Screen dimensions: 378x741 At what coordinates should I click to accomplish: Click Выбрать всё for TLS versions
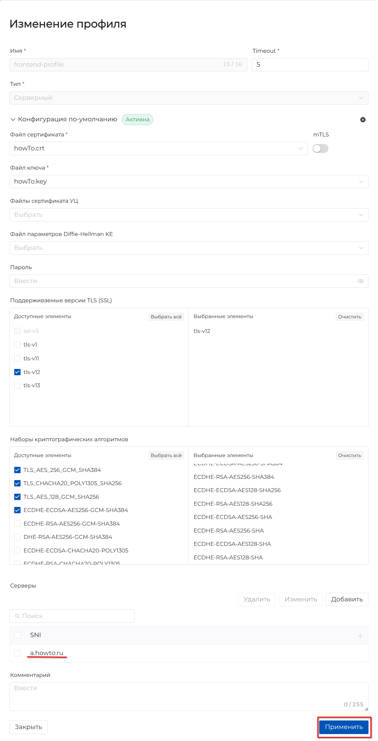click(166, 317)
